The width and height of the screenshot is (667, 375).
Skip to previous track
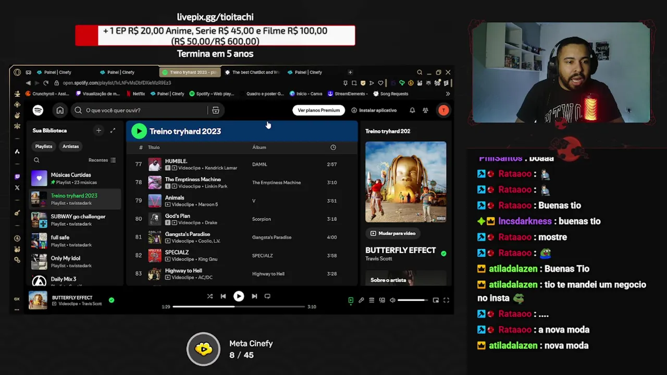click(x=223, y=296)
